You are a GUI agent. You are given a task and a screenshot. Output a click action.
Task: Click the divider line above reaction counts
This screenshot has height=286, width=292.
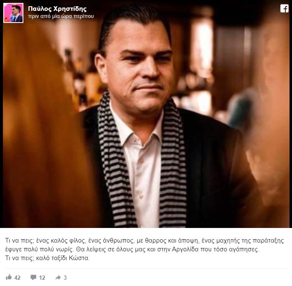(146, 268)
